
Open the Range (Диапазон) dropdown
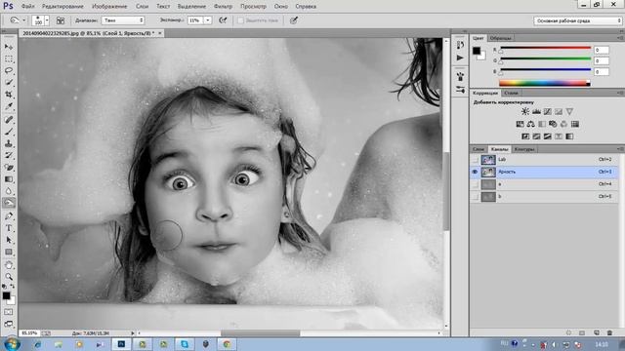coord(123,20)
